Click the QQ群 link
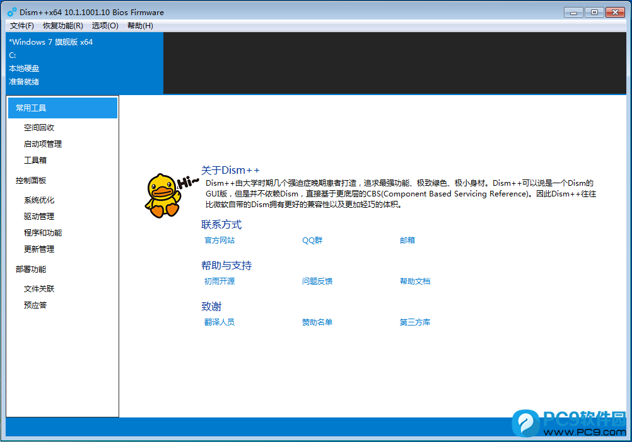Image resolution: width=632 pixels, height=442 pixels. 312,240
